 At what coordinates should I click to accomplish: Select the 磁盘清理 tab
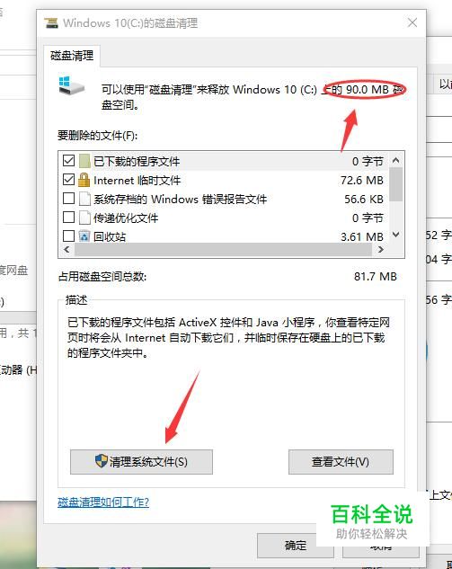coord(72,56)
